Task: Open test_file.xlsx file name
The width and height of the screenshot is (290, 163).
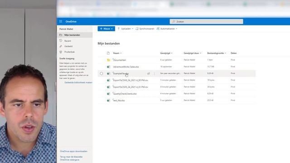Action: [119, 101]
